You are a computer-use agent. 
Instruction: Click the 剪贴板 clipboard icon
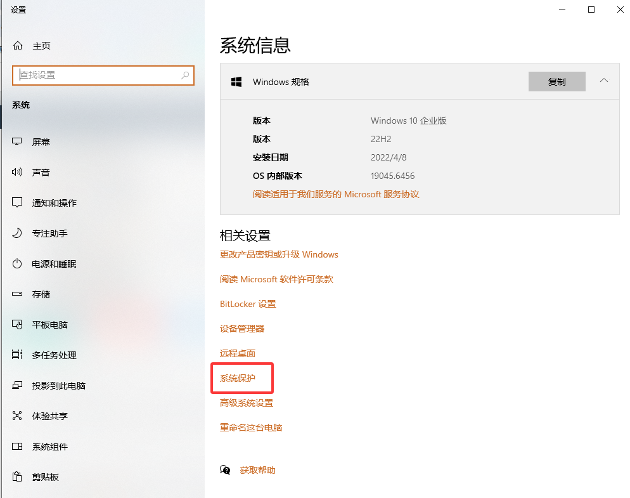pyautogui.click(x=17, y=476)
